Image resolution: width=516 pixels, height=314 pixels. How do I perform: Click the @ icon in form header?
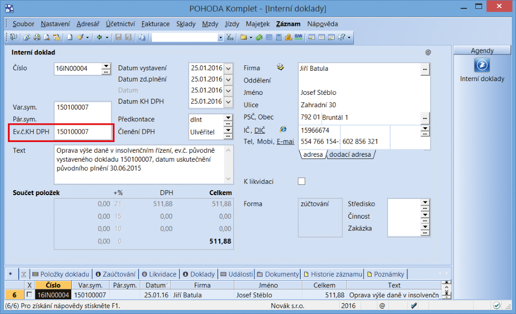click(x=428, y=52)
